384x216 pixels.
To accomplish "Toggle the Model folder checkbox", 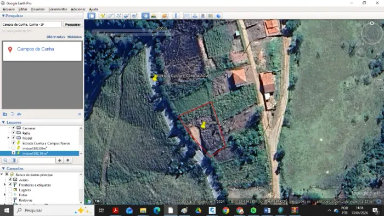I will 14,138.
